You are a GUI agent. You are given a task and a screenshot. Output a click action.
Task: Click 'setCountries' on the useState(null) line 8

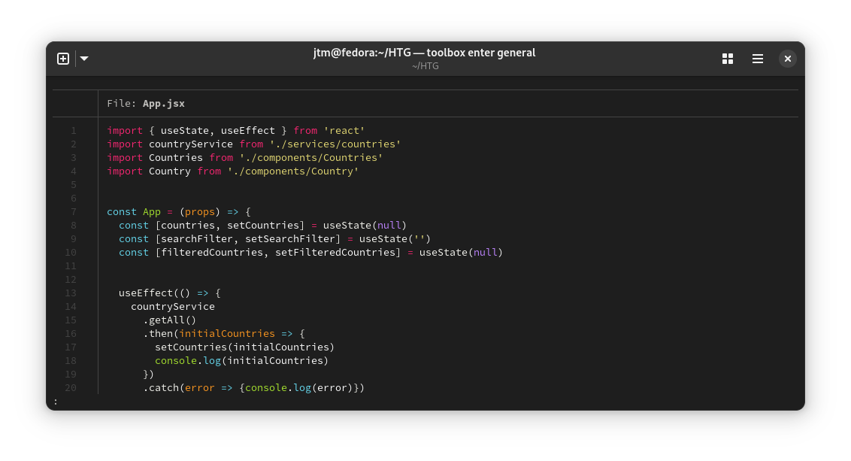click(x=262, y=226)
